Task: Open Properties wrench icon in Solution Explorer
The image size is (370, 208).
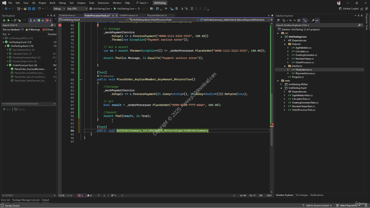Action: [x=313, y=21]
